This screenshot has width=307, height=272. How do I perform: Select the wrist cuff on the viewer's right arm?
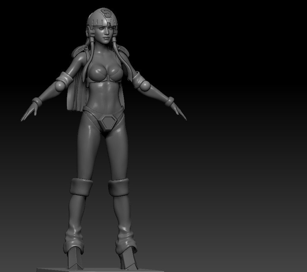point(169,102)
